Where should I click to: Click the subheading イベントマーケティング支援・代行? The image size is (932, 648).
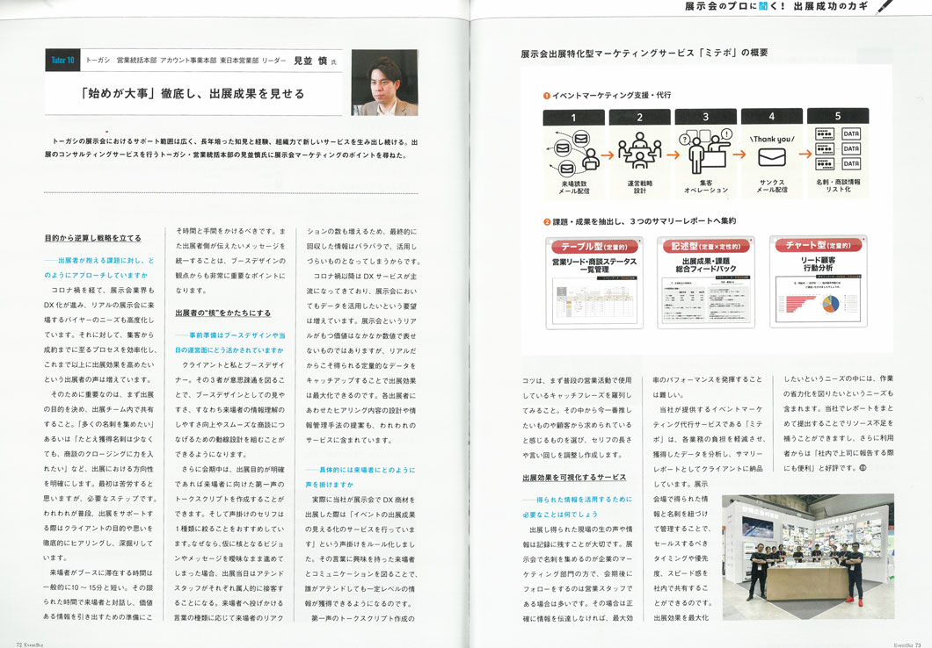point(612,96)
